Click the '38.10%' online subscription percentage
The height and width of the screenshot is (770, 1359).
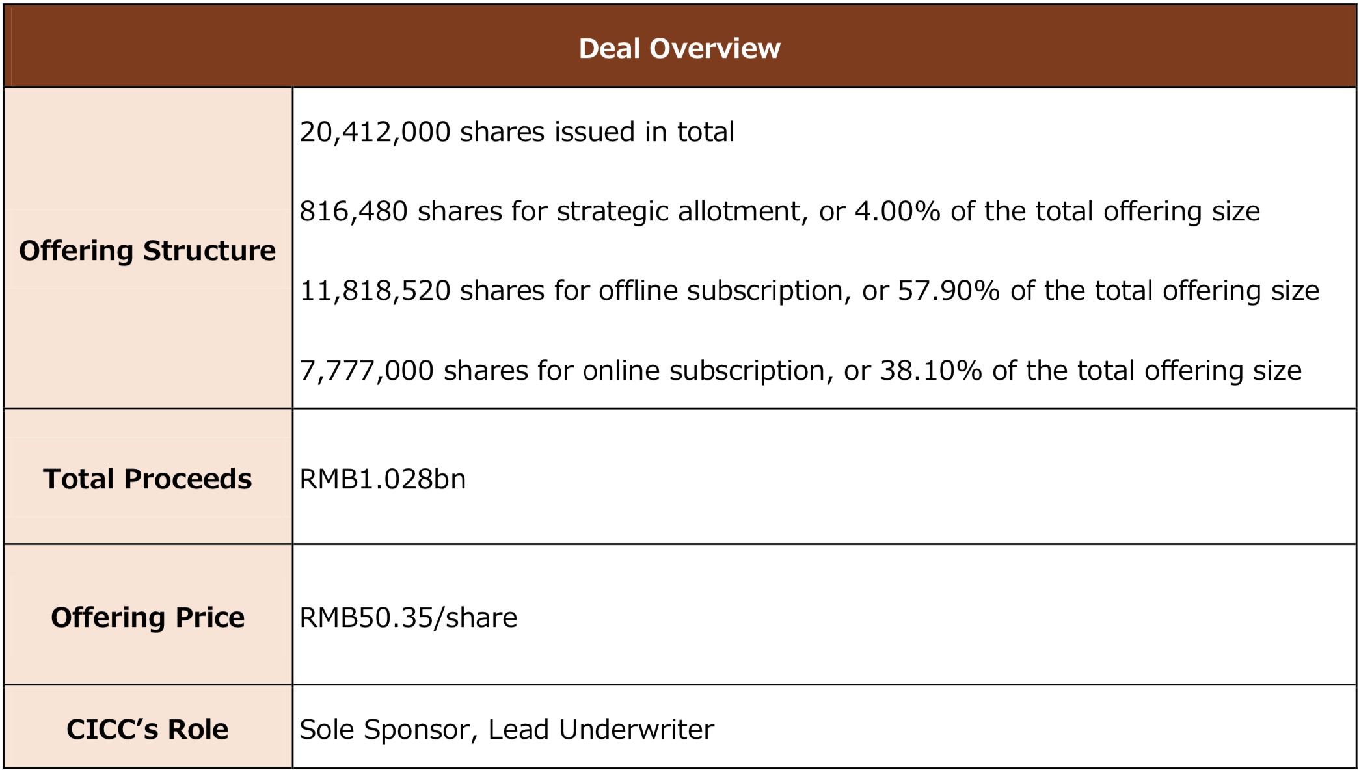pyautogui.click(x=931, y=371)
